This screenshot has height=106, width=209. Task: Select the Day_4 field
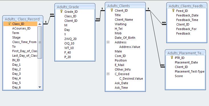17,78
